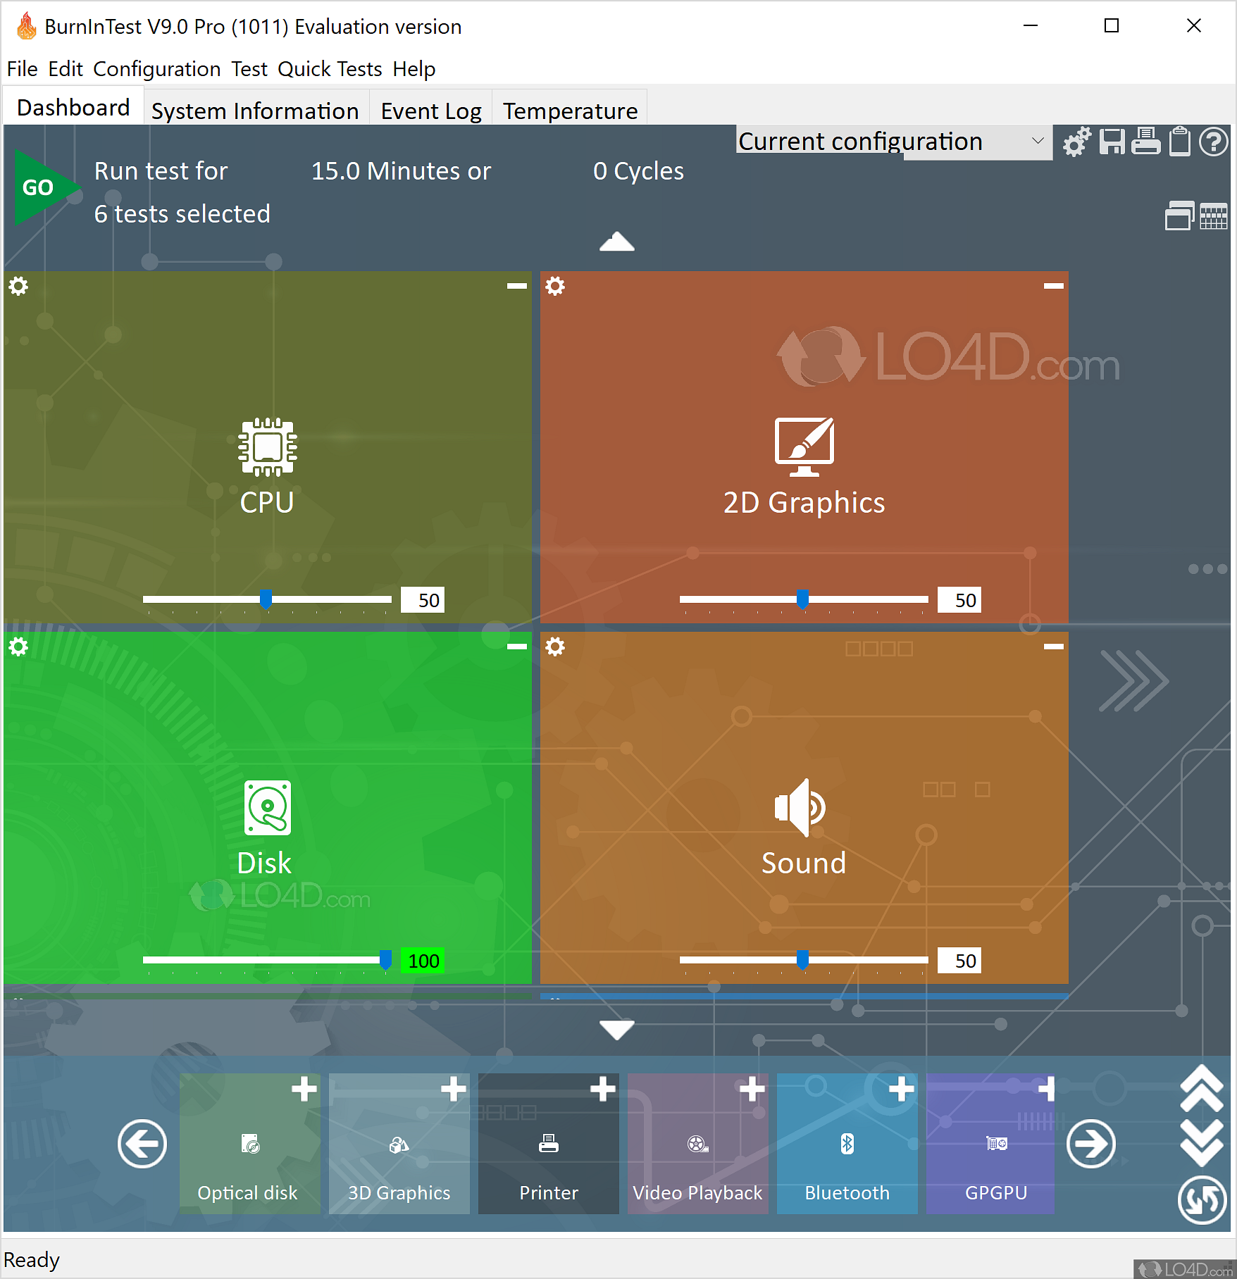Go to previous tests with left arrow
Viewport: 1237px width, 1279px height.
[142, 1144]
